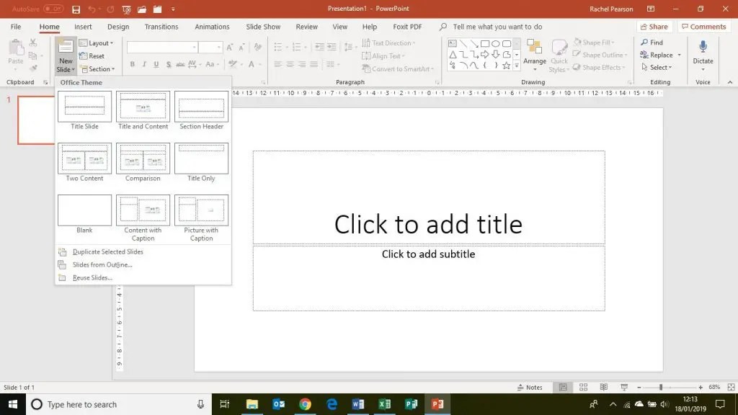Open Reading View from the status bar
The width and height of the screenshot is (738, 415).
click(x=604, y=387)
